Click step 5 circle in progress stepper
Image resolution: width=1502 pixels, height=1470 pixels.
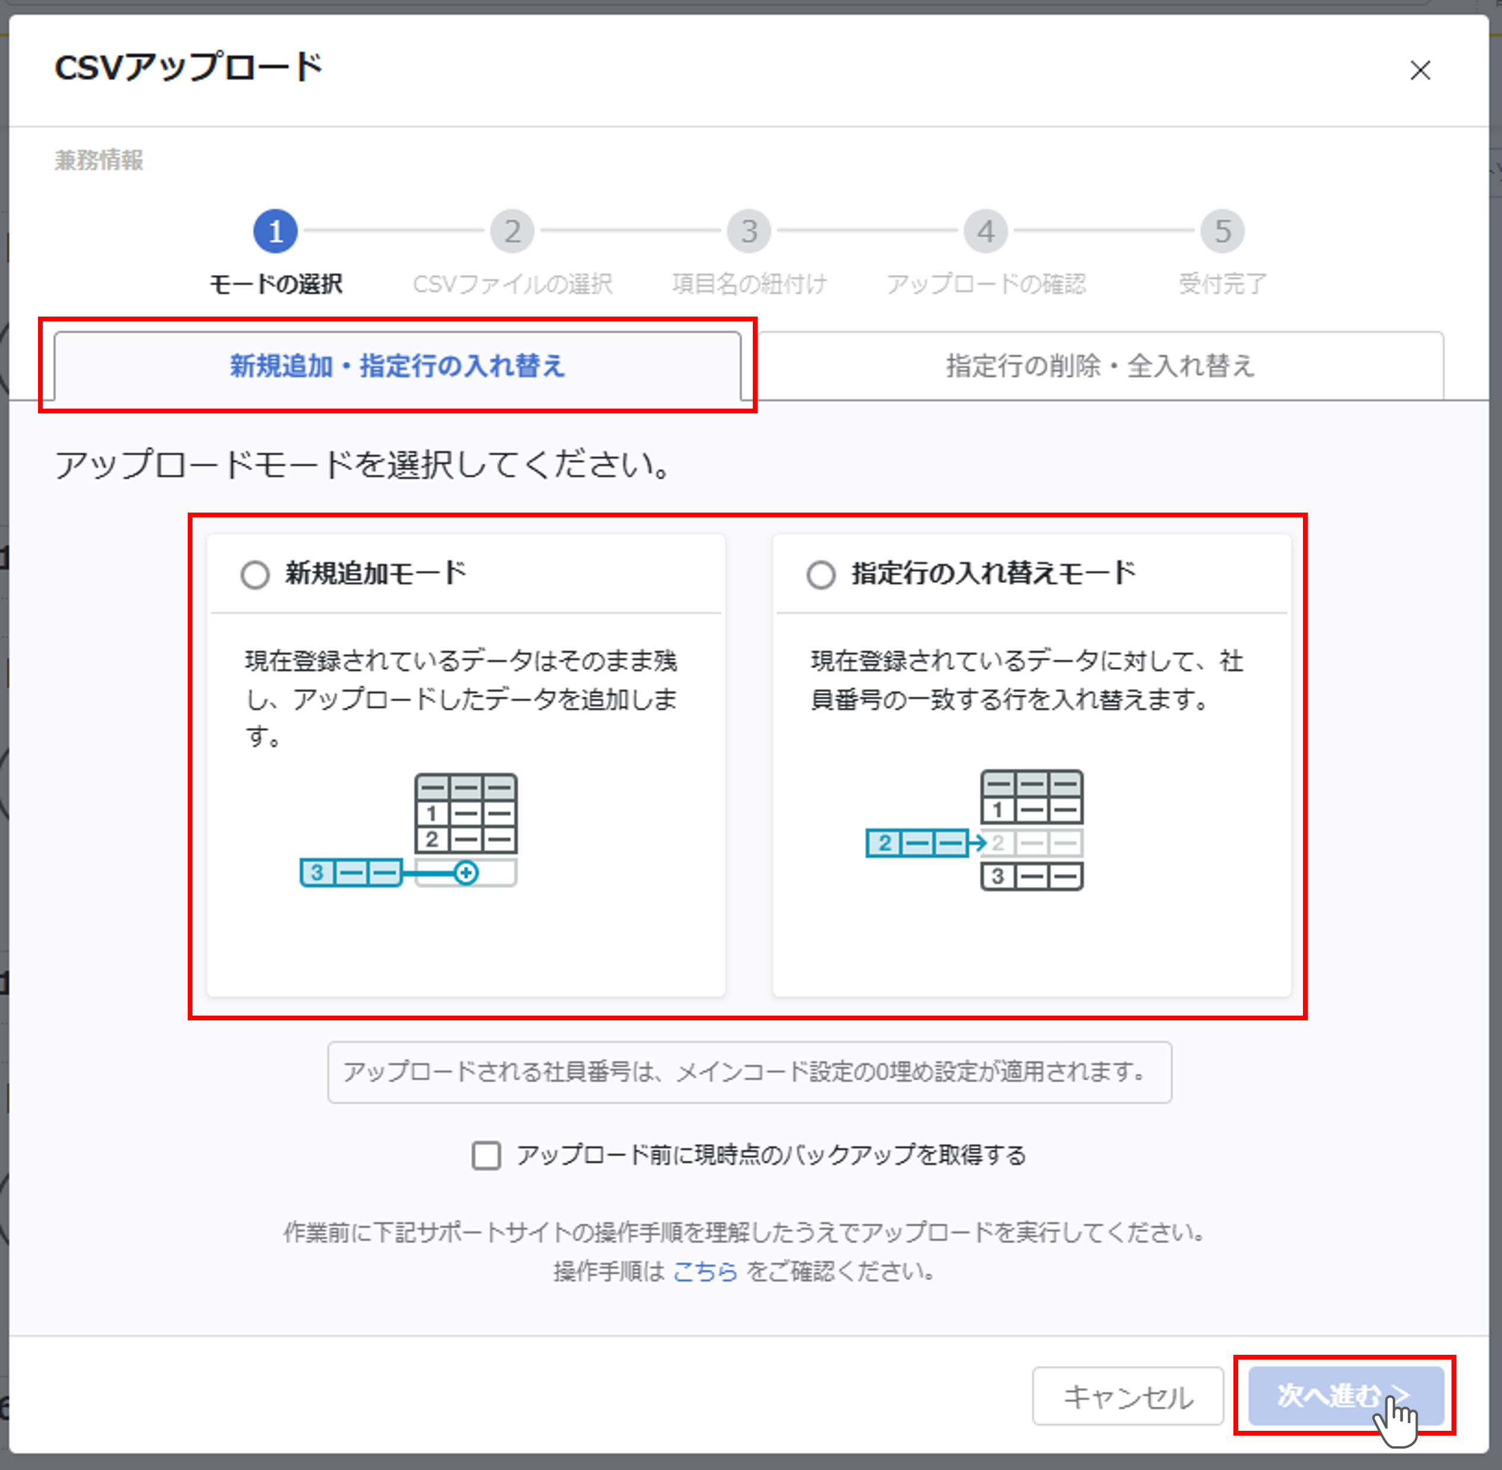1222,231
